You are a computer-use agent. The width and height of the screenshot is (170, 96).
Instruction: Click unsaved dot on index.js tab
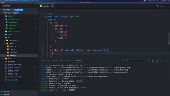click(53, 6)
